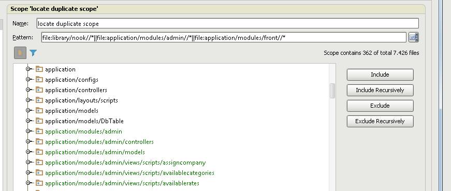Expand the application/controllers node
451x191 pixels.
click(x=28, y=90)
